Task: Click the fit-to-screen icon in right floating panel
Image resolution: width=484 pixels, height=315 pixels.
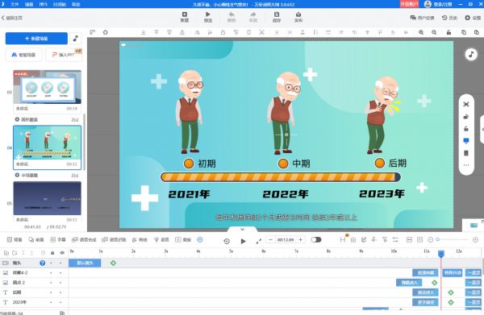Action: 466,104
